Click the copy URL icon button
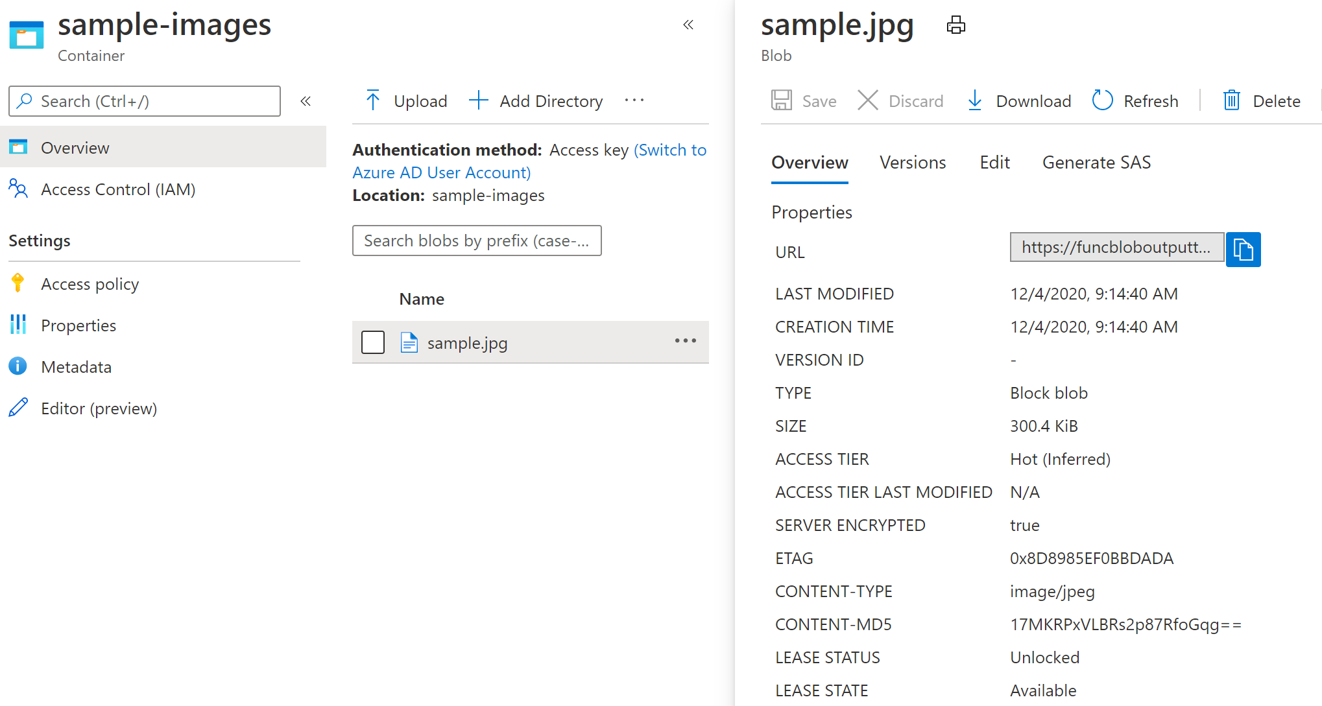Viewport: 1322px width, 706px height. 1242,250
